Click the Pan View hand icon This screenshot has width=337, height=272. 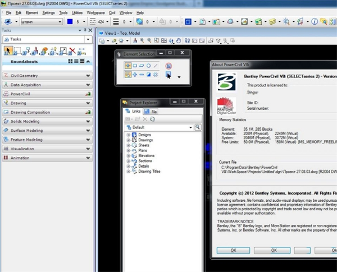click(x=179, y=41)
